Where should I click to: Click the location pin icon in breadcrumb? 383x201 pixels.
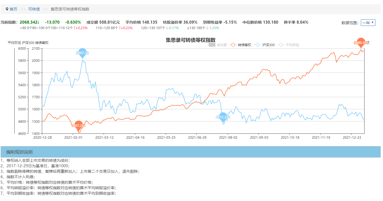pyautogui.click(x=7, y=9)
